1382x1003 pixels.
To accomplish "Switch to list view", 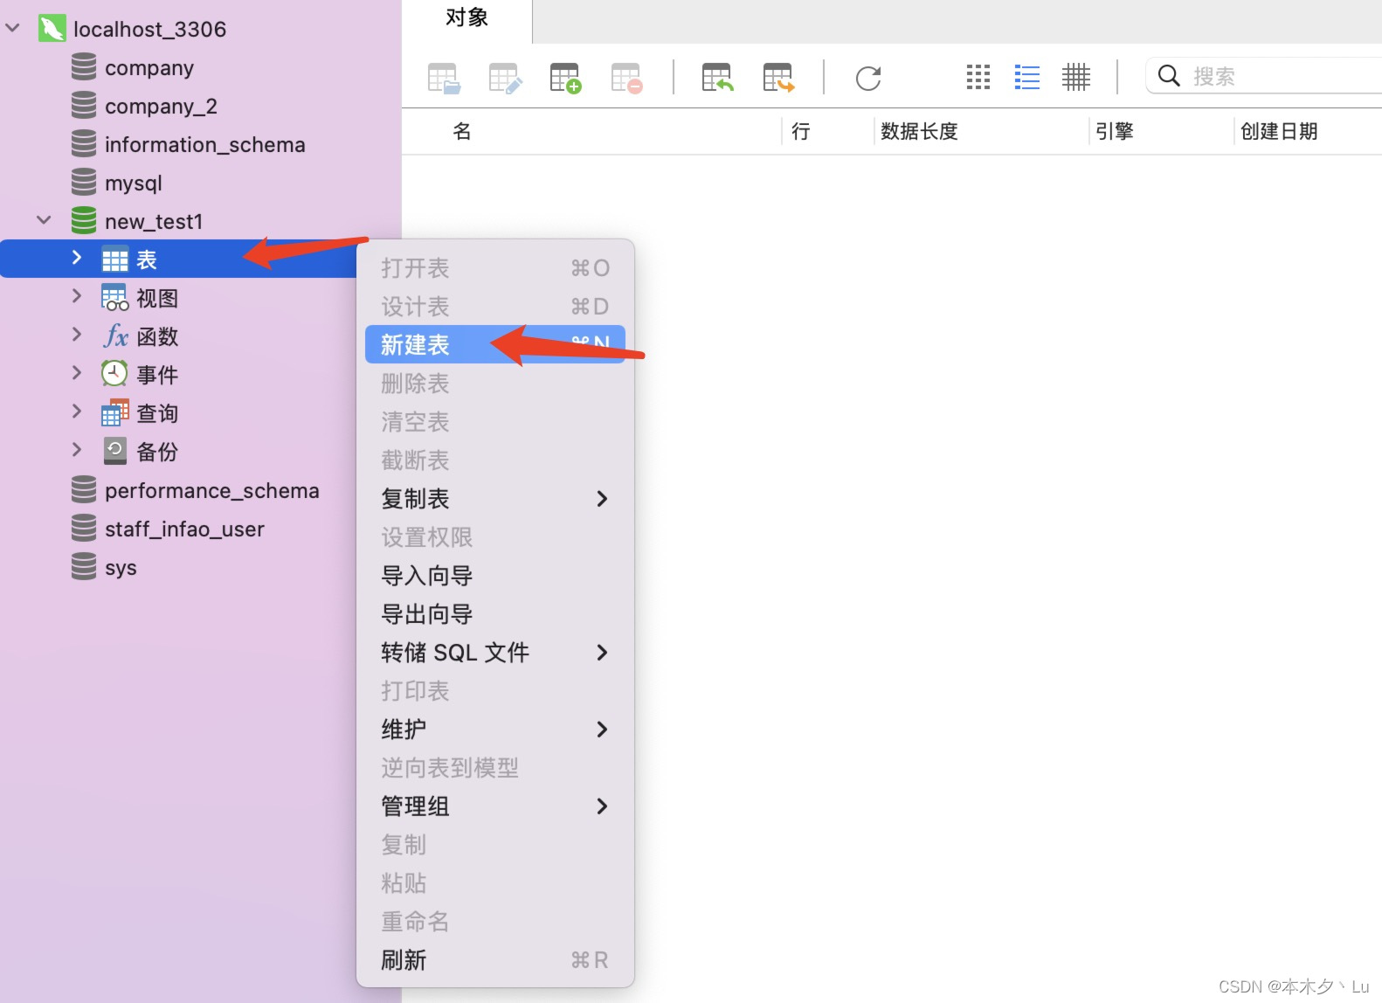I will [1027, 77].
